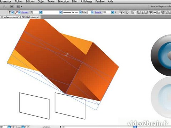This screenshot has height=128, width=171.
Task: Open the Sélection menu
Action: pos(63,1)
